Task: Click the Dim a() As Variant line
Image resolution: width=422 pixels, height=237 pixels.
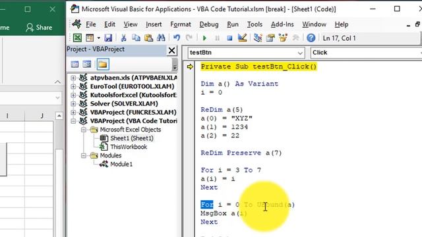Action: tap(239, 84)
